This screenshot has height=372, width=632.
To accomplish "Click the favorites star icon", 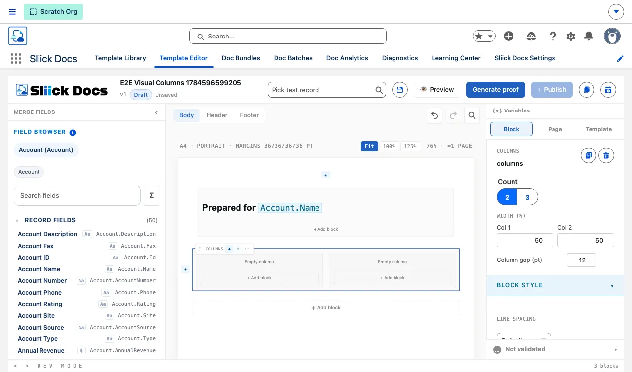I will [478, 36].
